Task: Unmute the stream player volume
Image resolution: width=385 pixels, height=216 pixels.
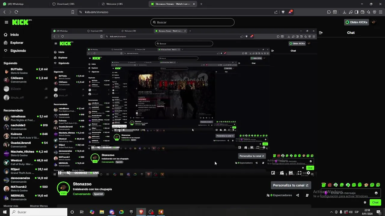Action: pyautogui.click(x=69, y=173)
